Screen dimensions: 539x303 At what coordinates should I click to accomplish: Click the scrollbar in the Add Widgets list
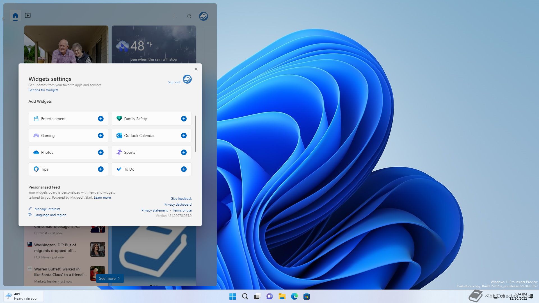click(195, 134)
